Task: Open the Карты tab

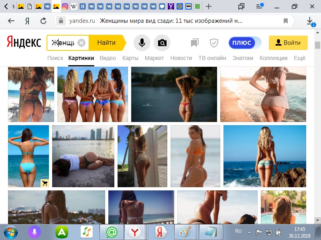Action: coord(130,58)
